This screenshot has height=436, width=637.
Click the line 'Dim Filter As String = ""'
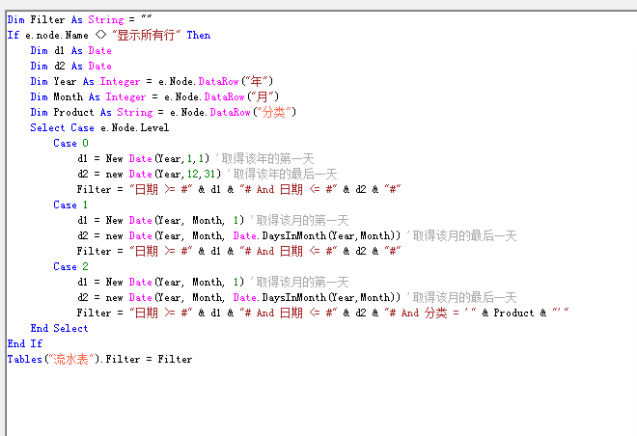pyautogui.click(x=79, y=19)
